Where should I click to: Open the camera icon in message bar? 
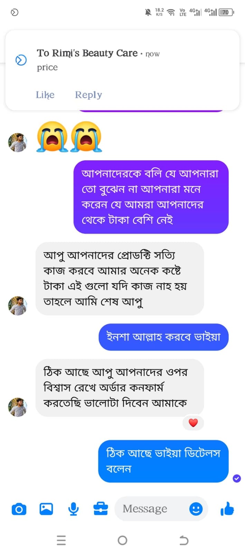19,509
